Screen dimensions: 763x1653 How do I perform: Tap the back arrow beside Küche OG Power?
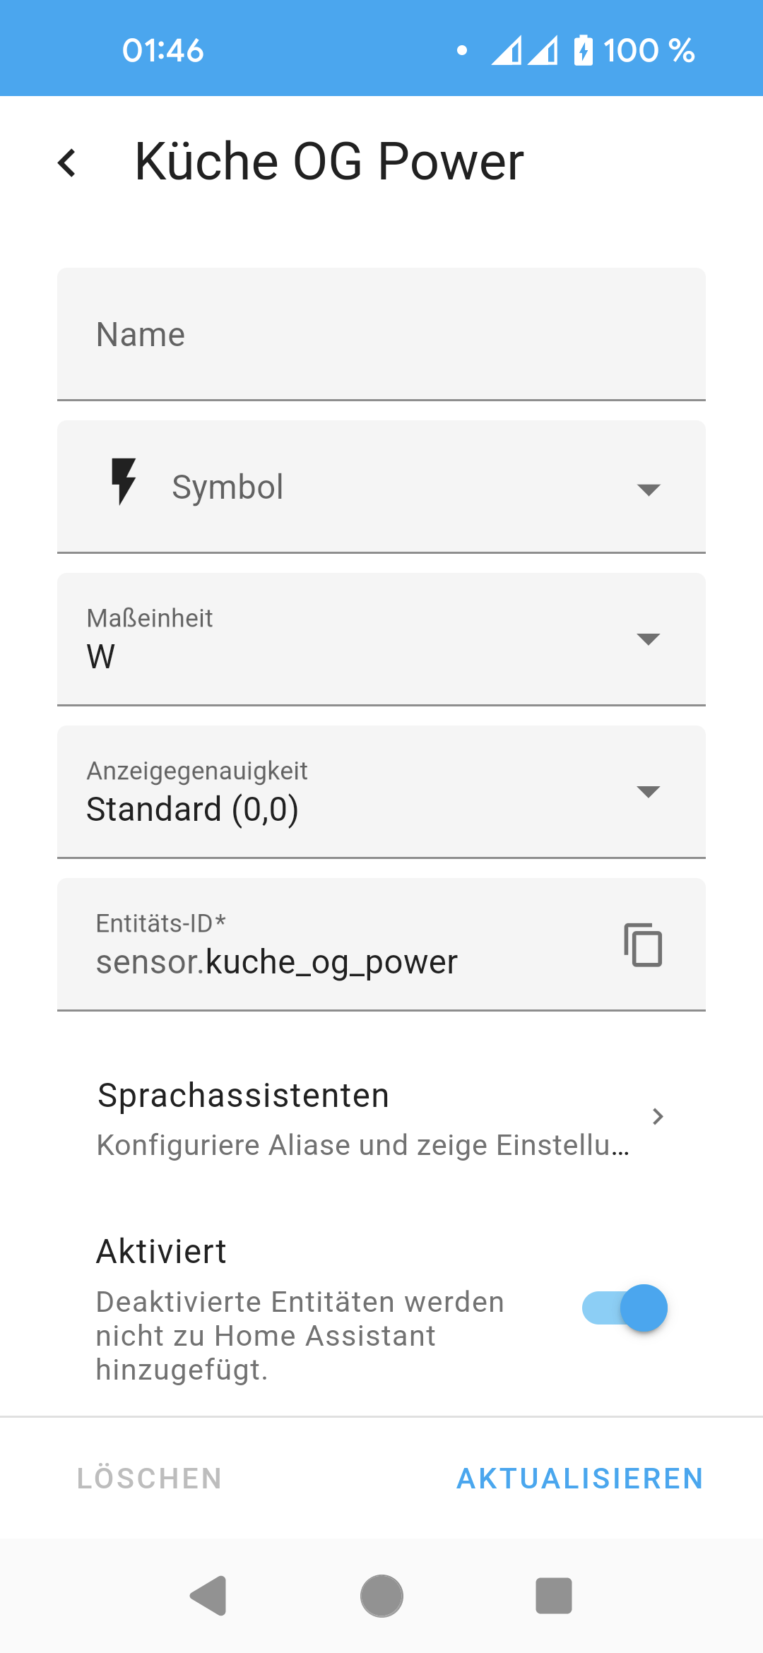(x=67, y=162)
